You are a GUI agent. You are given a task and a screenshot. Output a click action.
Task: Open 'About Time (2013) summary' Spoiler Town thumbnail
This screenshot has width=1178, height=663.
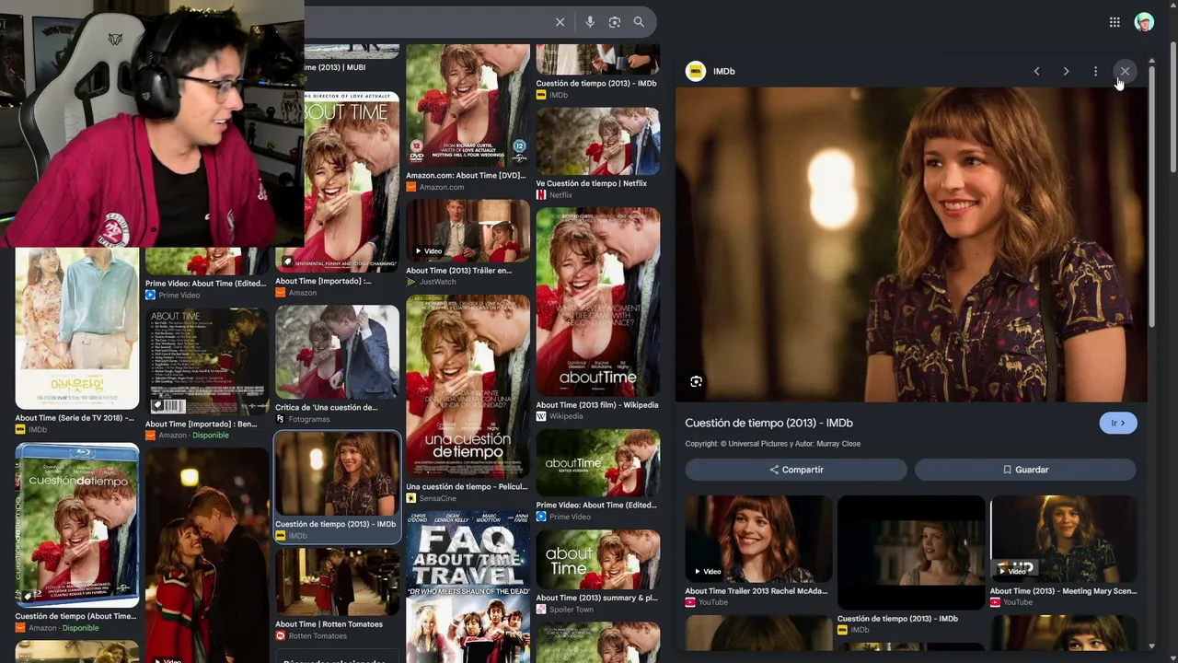(x=598, y=560)
